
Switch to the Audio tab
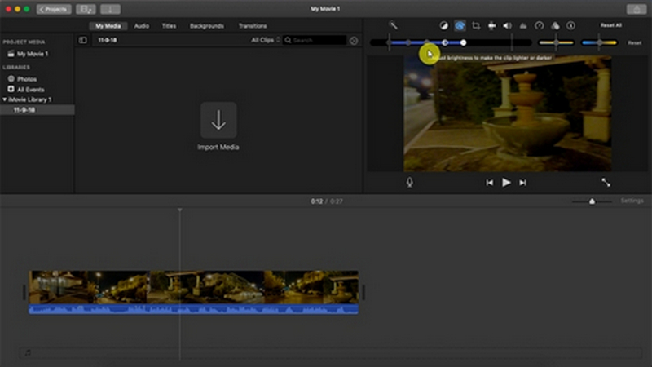pos(141,26)
